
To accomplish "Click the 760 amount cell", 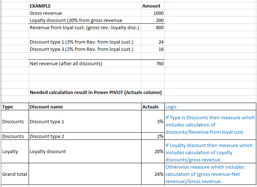I will click(153, 63).
